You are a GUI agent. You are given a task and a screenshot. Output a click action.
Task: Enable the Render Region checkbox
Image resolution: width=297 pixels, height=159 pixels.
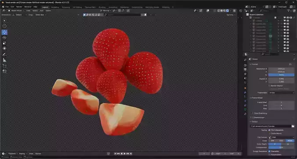(269, 86)
